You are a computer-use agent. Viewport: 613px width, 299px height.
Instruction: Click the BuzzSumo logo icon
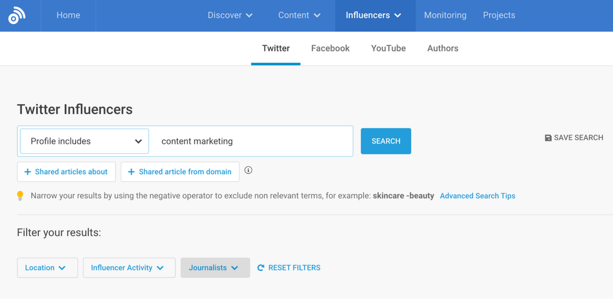[17, 16]
